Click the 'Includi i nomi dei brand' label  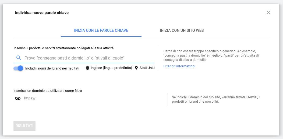[x=52, y=68]
